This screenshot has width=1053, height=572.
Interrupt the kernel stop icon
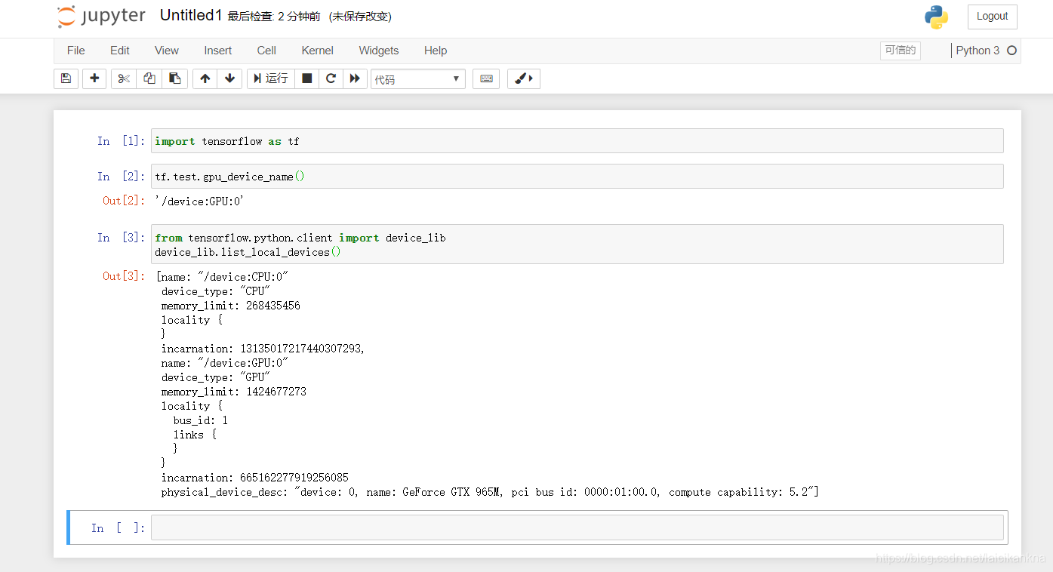(306, 78)
